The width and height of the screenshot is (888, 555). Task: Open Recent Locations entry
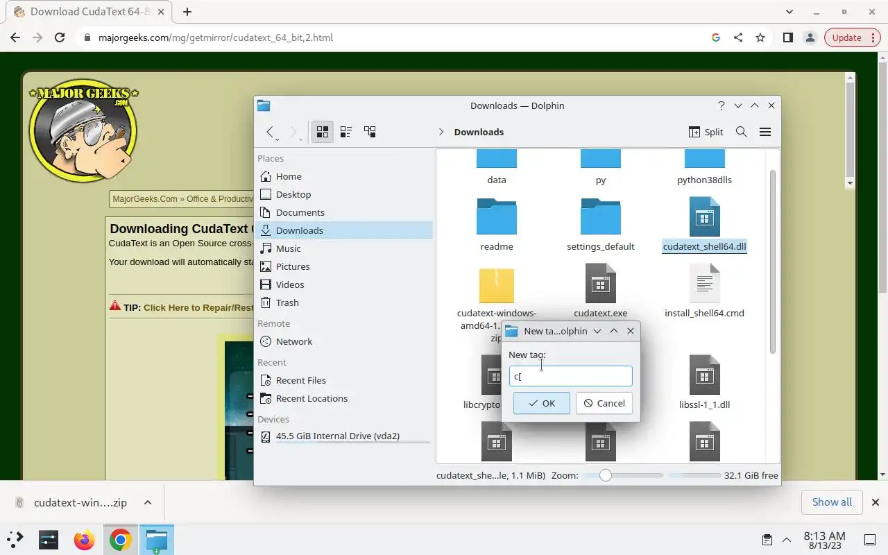point(344,398)
